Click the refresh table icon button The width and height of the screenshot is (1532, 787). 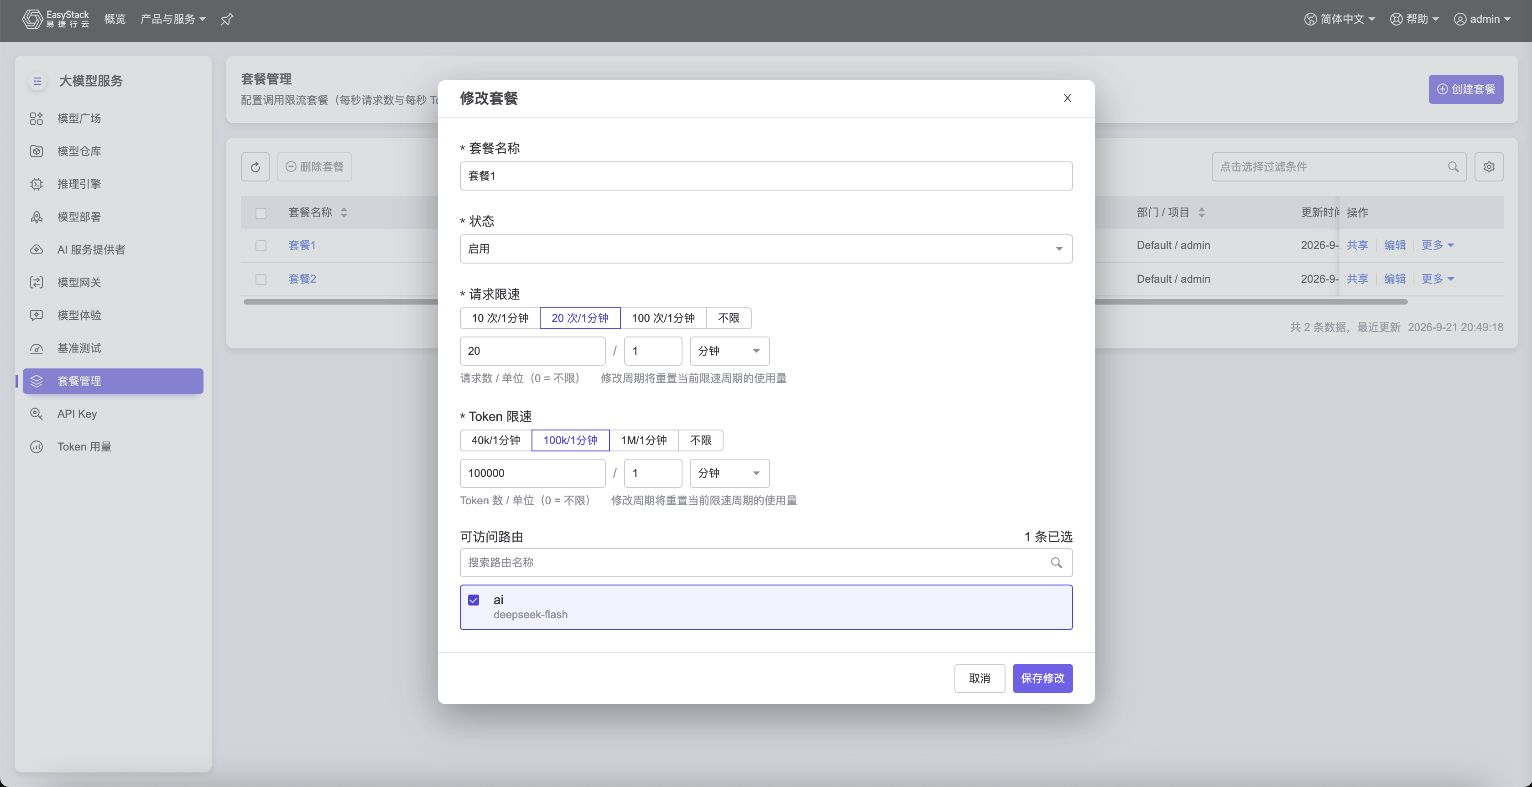point(255,167)
